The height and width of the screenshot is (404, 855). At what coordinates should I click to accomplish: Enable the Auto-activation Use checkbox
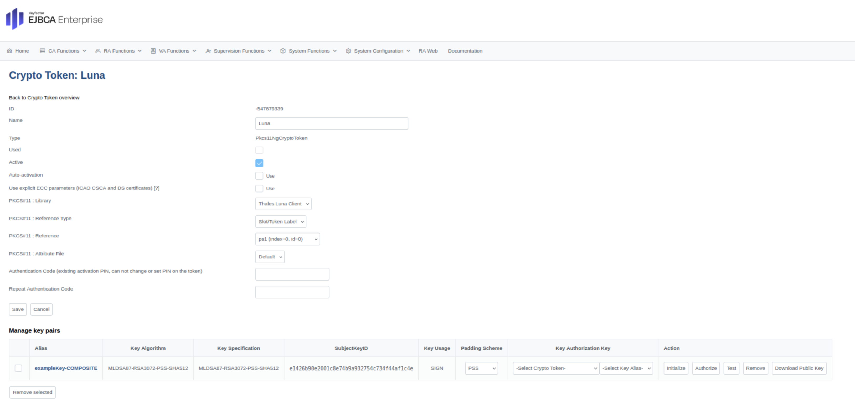click(259, 175)
